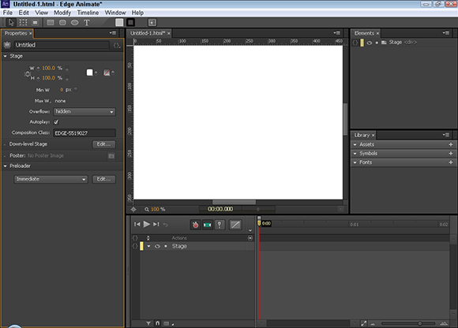458x328 pixels.
Task: Open the Modify menu
Action: [62, 13]
